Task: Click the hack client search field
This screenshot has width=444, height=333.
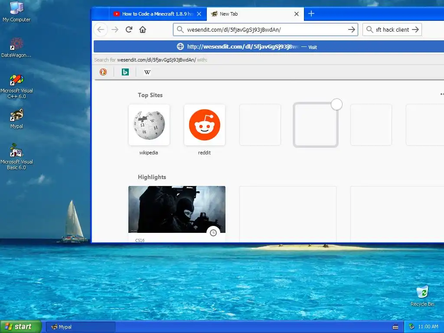Action: click(x=392, y=30)
